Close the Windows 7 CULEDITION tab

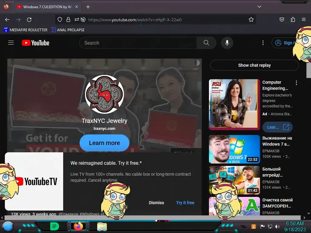(77, 7)
